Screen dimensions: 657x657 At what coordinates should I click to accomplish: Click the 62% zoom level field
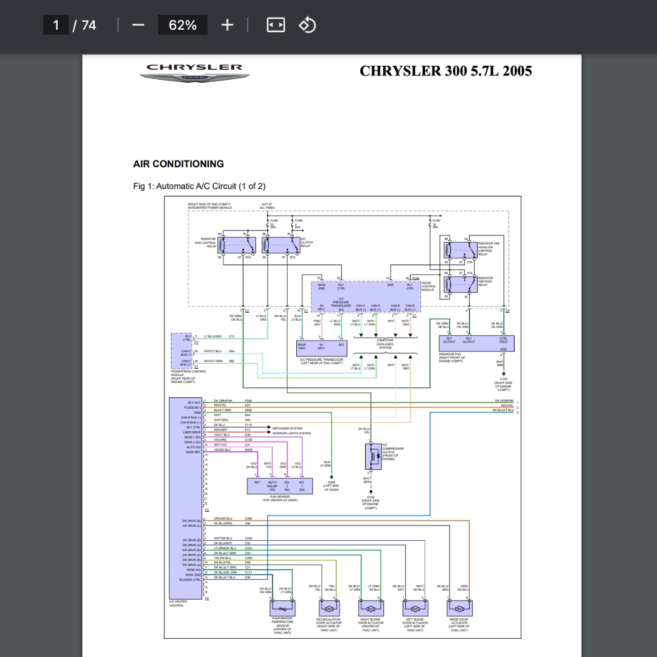182,25
